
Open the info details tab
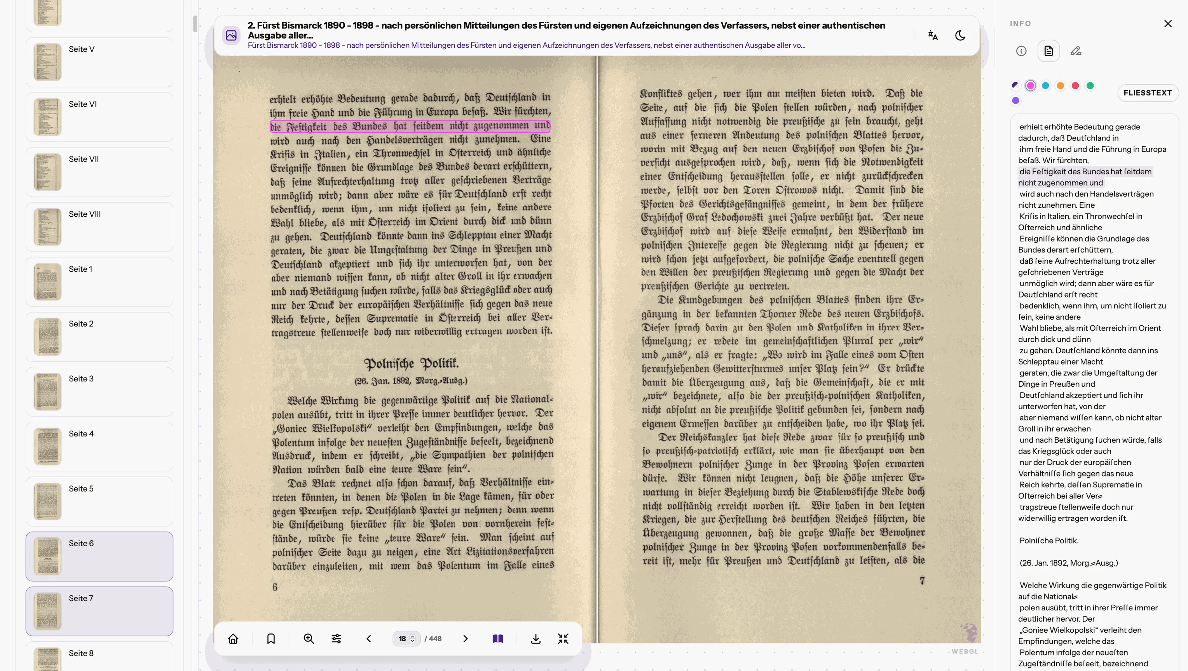point(1021,51)
